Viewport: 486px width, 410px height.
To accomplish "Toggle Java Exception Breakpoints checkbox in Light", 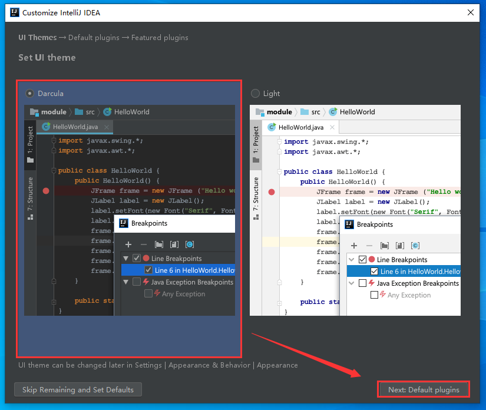I will pos(362,283).
